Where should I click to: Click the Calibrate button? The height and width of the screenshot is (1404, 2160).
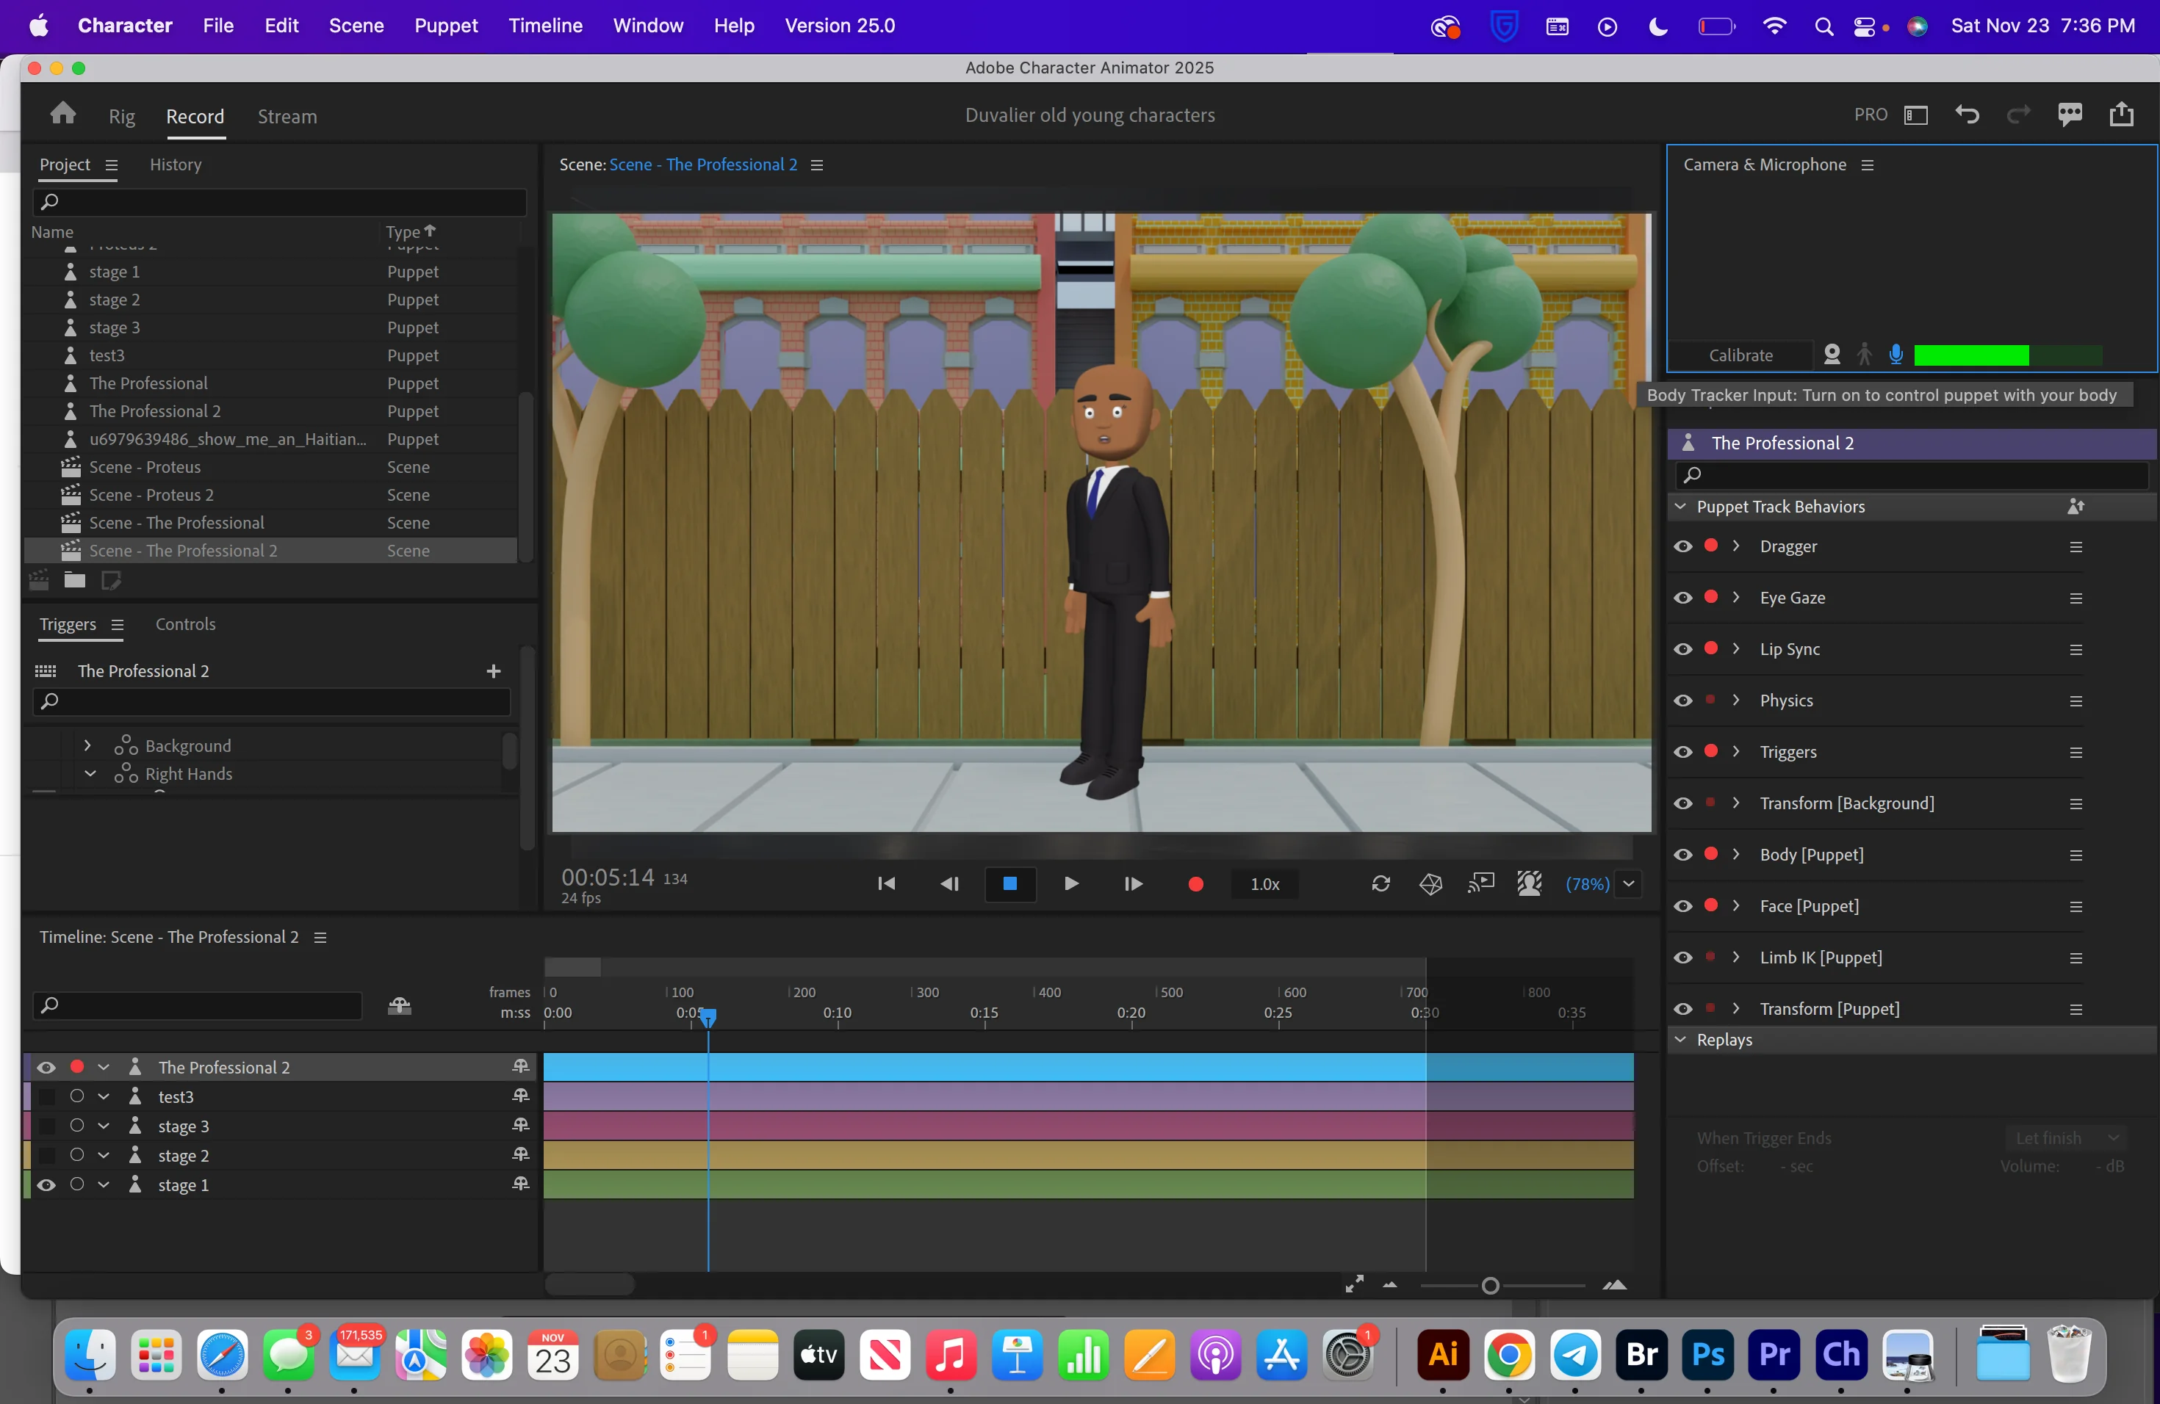click(1740, 355)
